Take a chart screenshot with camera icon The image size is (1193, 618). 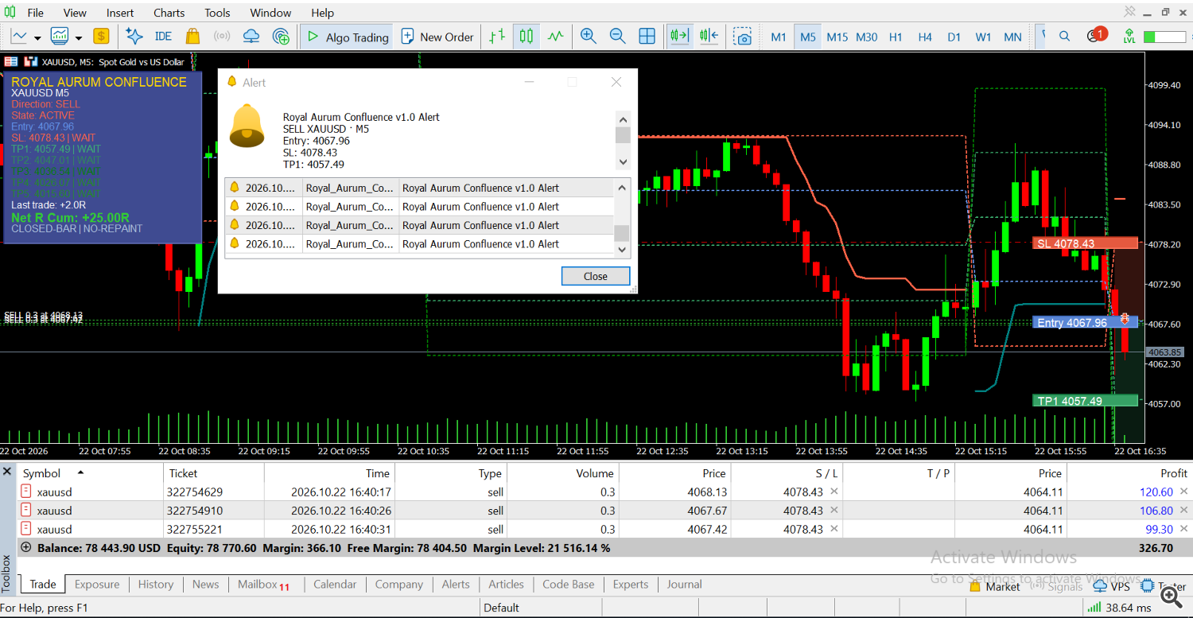[x=743, y=37]
